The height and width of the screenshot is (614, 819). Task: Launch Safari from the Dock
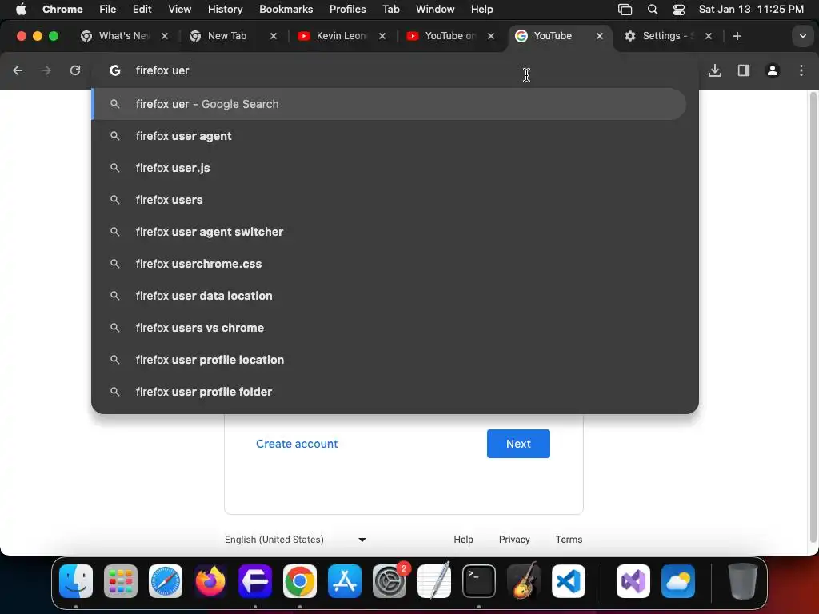click(166, 581)
